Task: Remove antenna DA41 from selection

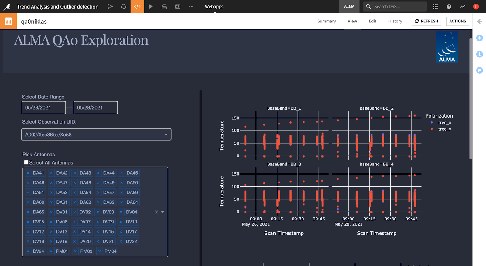Action: point(28,173)
